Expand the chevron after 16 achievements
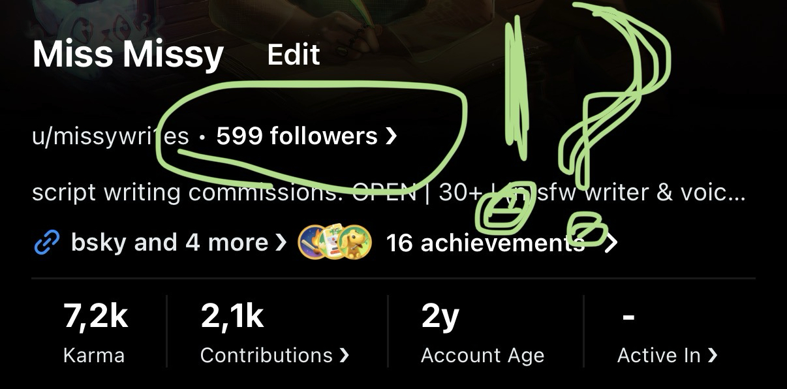This screenshot has width=787, height=389. point(610,243)
